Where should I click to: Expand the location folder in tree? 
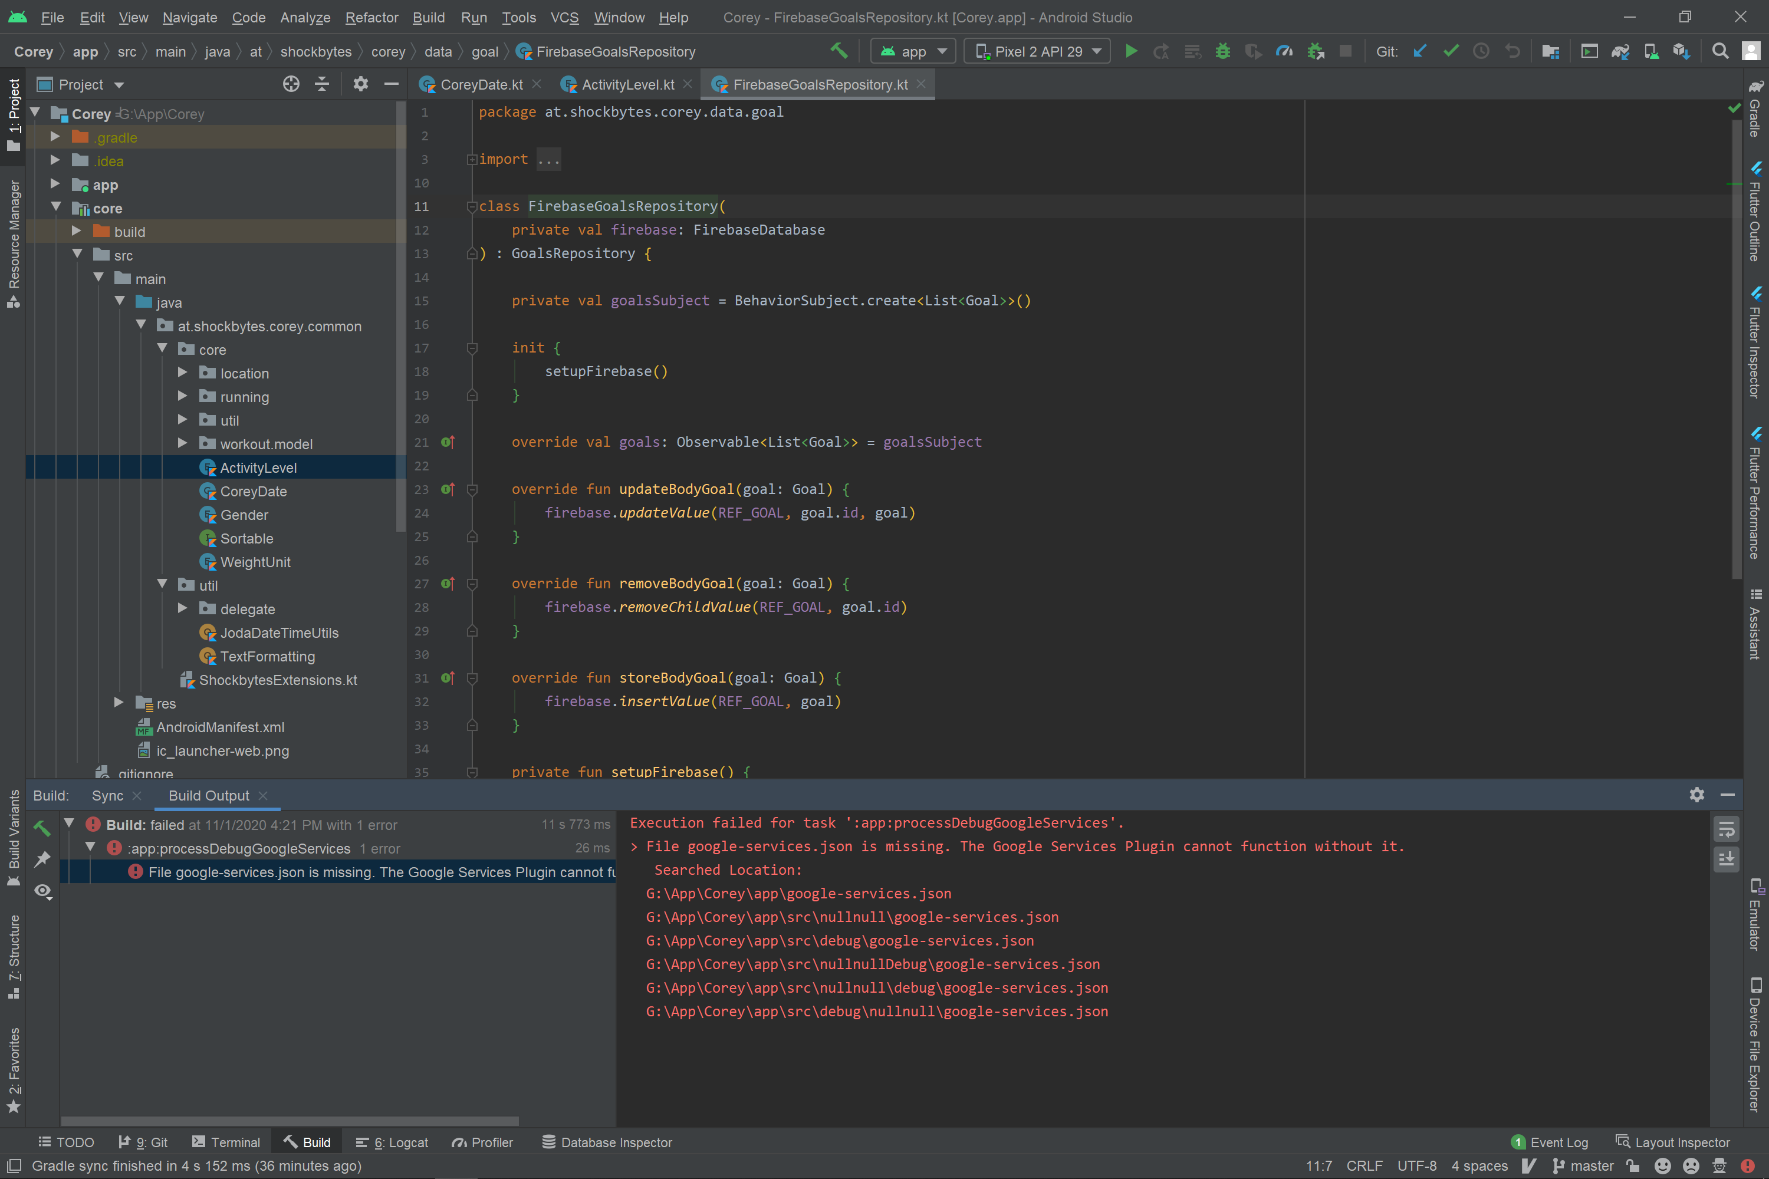183,373
